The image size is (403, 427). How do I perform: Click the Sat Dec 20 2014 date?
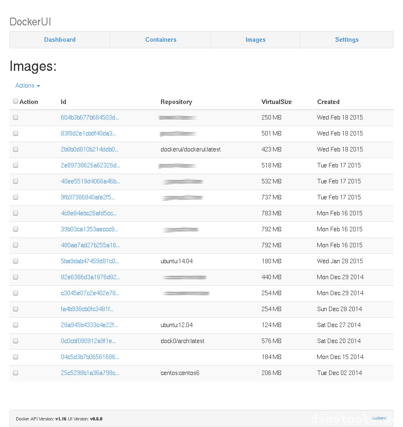(x=338, y=341)
